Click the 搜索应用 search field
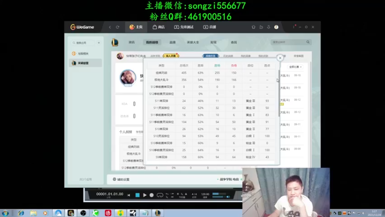385x217 pixels. [x=83, y=43]
